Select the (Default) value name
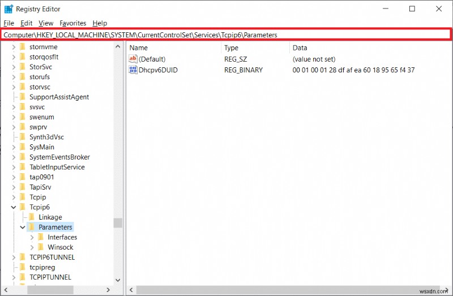The height and width of the screenshot is (296, 453). (x=152, y=59)
